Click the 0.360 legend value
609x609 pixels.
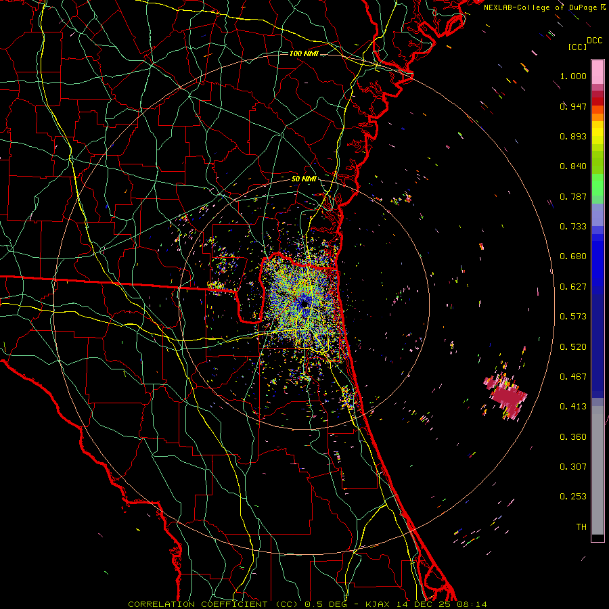tap(573, 437)
